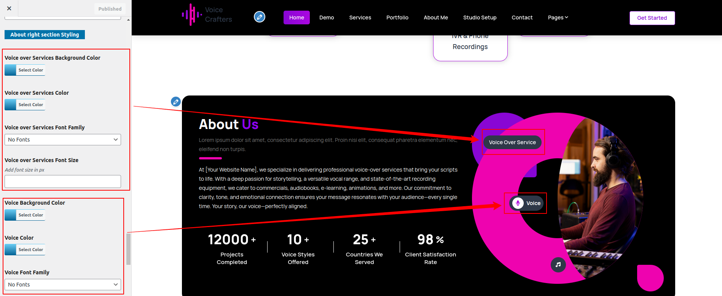Open Voice over Services Font Family dropdown
722x296 pixels.
(63, 140)
